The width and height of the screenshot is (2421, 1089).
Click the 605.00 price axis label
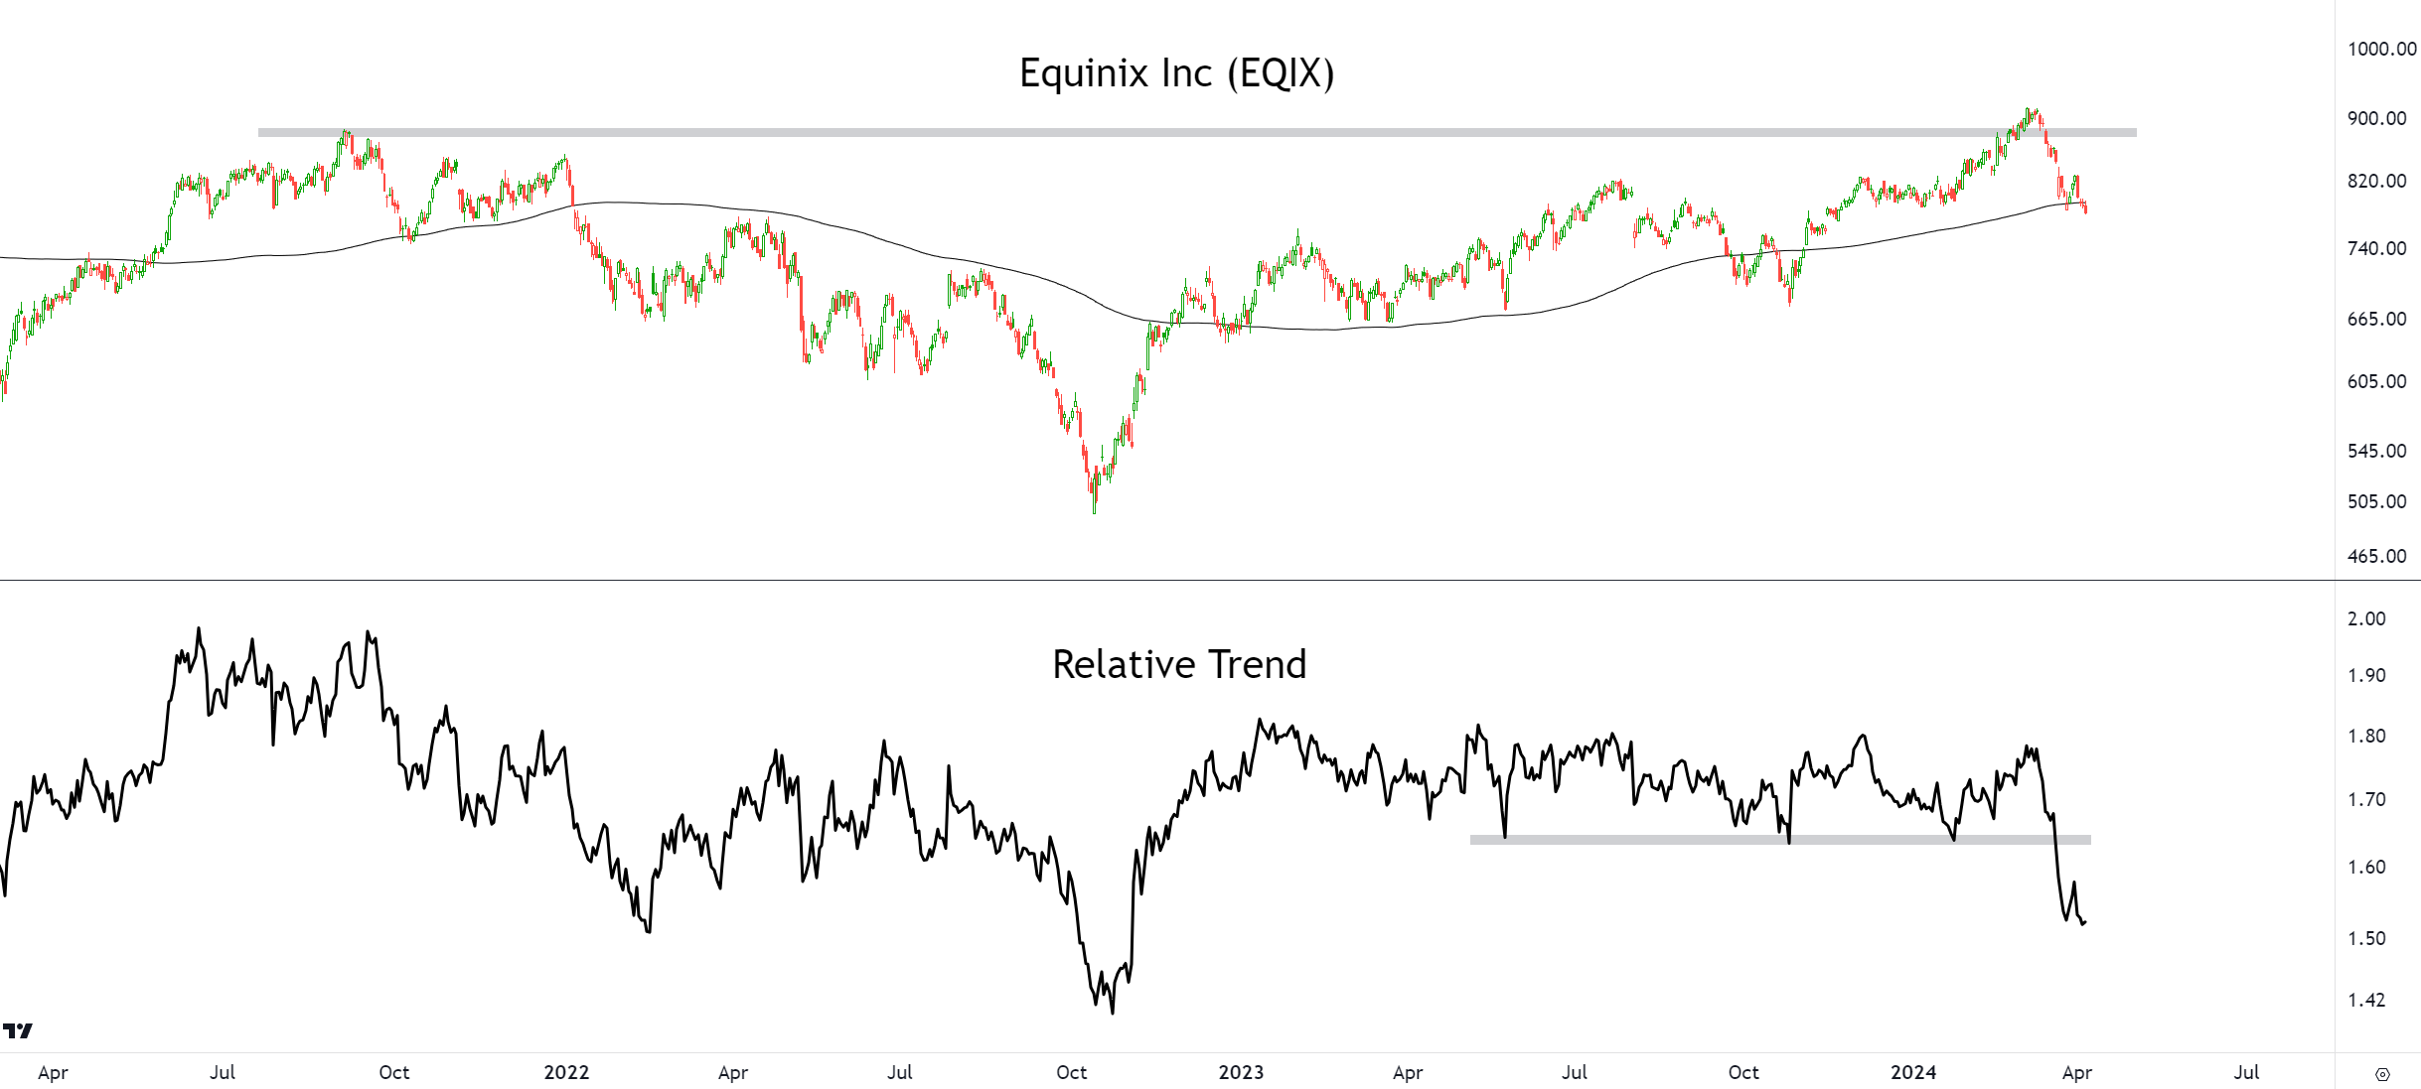pyautogui.click(x=2376, y=381)
